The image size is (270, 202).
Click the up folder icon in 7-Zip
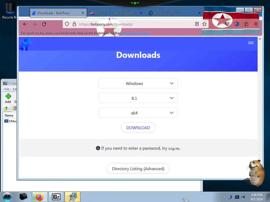click(x=6, y=108)
